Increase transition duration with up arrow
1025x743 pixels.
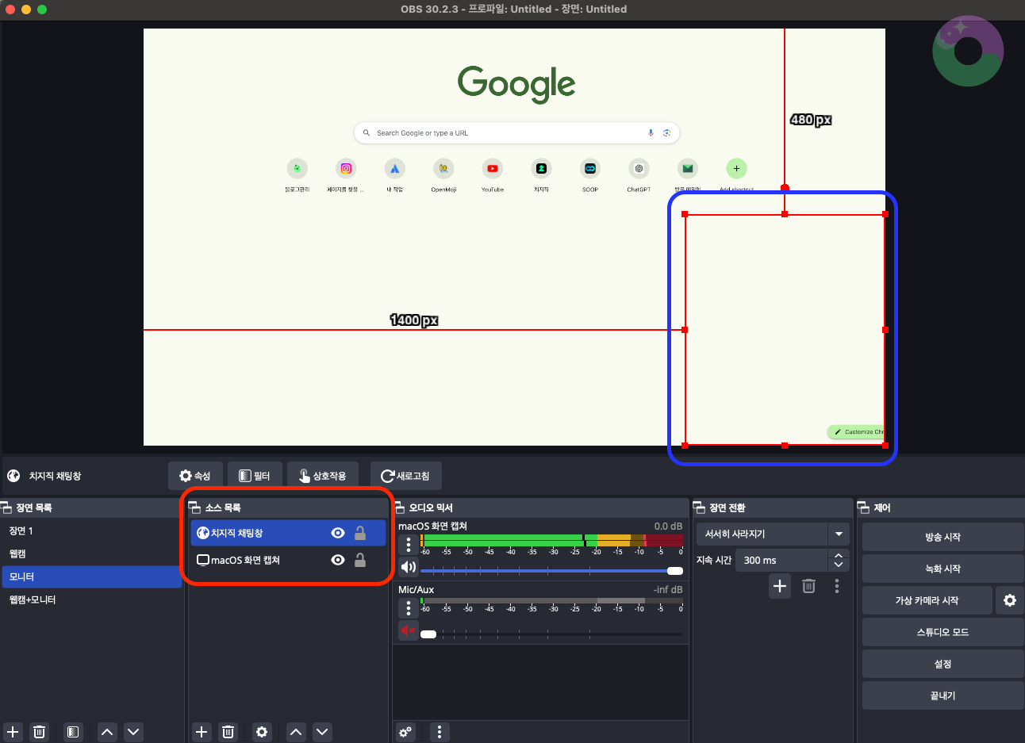pos(839,555)
